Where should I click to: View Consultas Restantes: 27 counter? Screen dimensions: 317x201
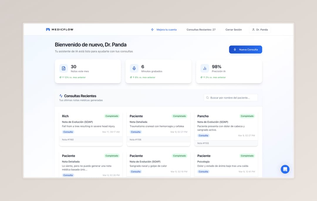(x=201, y=30)
